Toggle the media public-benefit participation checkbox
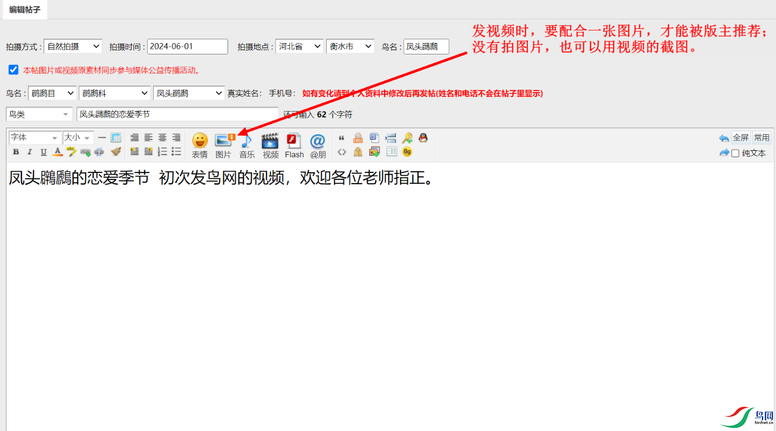The height and width of the screenshot is (431, 776). click(13, 69)
